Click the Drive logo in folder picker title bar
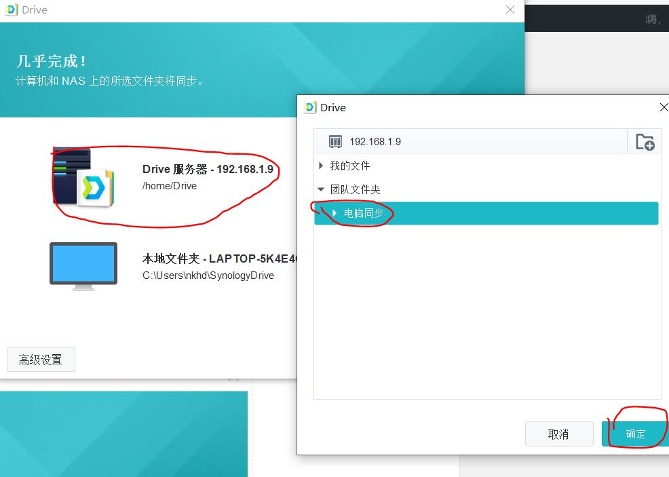Screen dimensions: 669x477 (x=310, y=107)
